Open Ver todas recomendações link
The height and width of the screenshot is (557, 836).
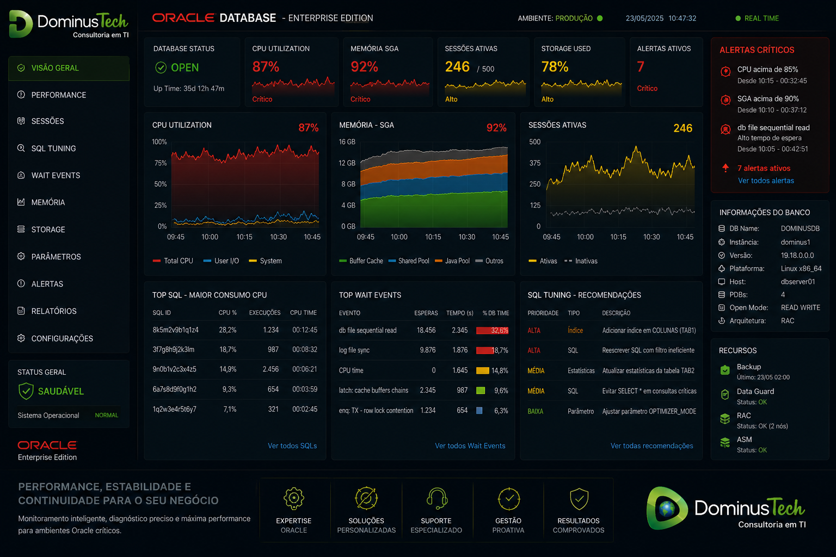click(652, 445)
